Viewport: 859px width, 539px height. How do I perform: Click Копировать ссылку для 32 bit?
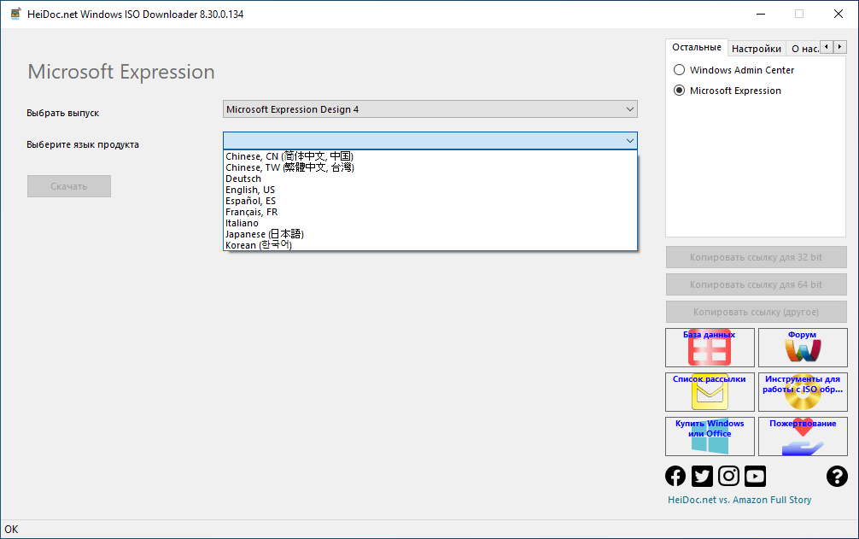pyautogui.click(x=756, y=257)
